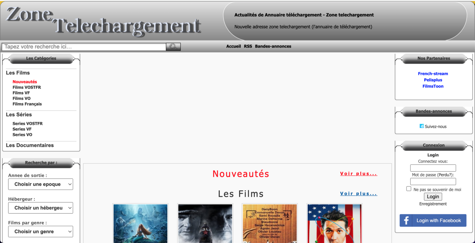Focus the 'Tapez votre recherche ici' search field

tap(84, 47)
